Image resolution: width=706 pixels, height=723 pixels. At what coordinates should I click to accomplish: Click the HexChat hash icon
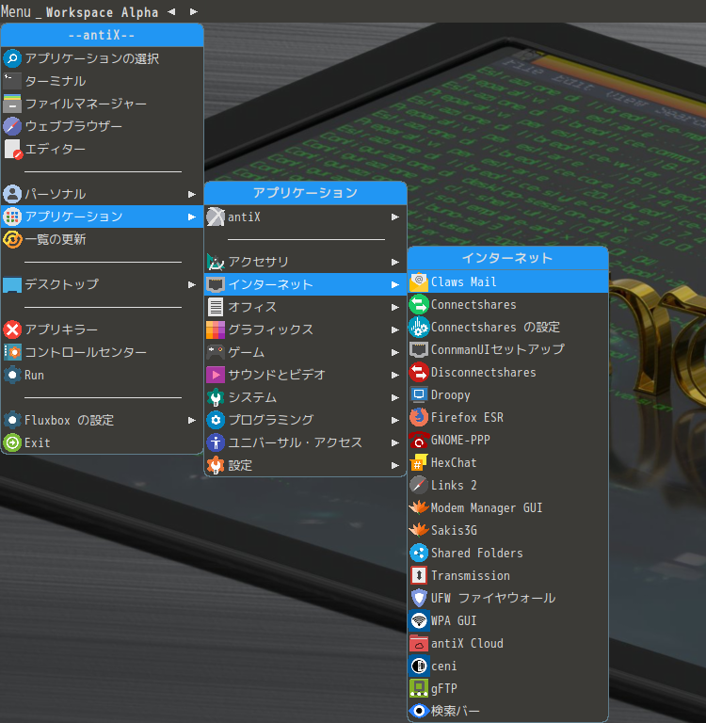pos(419,462)
